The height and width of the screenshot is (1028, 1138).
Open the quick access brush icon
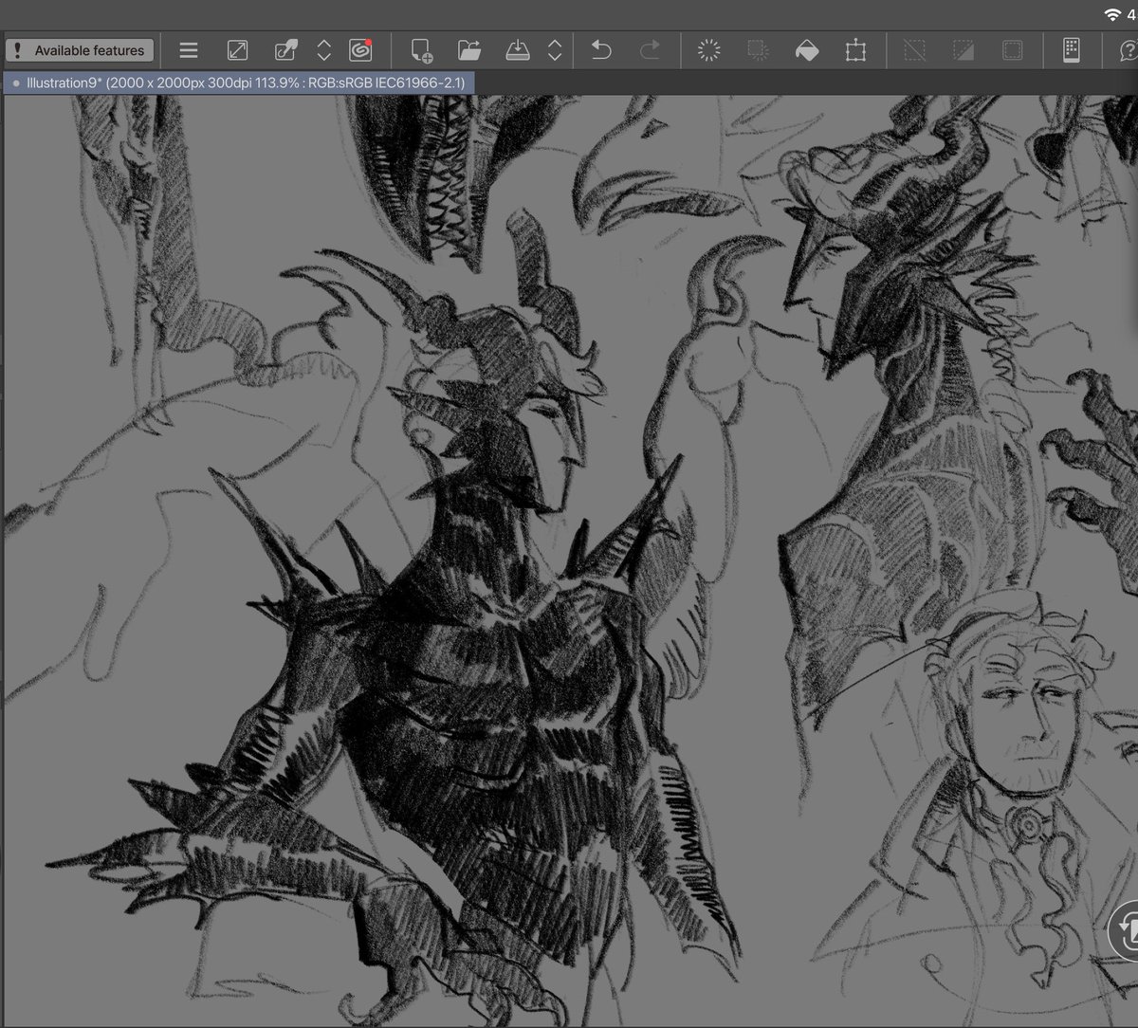[285, 50]
